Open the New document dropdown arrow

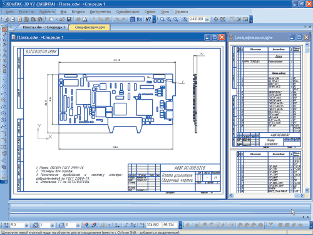point(56,19)
